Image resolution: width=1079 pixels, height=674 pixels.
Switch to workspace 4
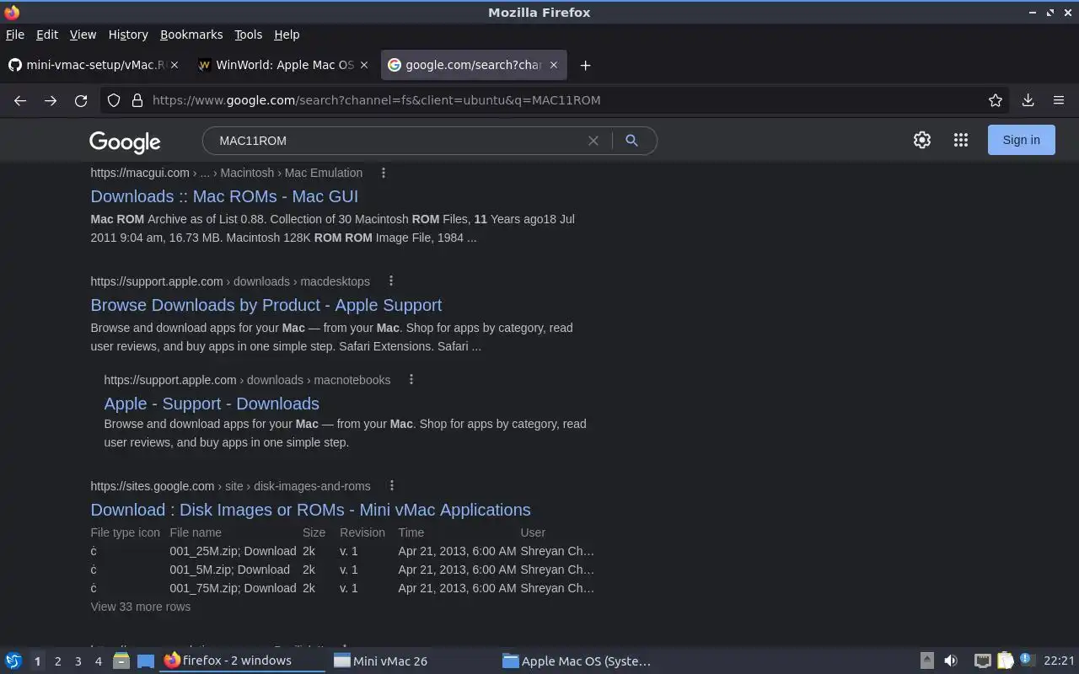pyautogui.click(x=99, y=661)
